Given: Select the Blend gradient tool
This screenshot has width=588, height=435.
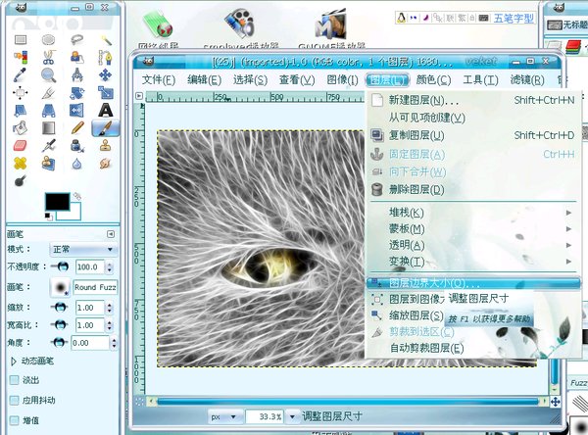Looking at the screenshot, I should pos(48,128).
